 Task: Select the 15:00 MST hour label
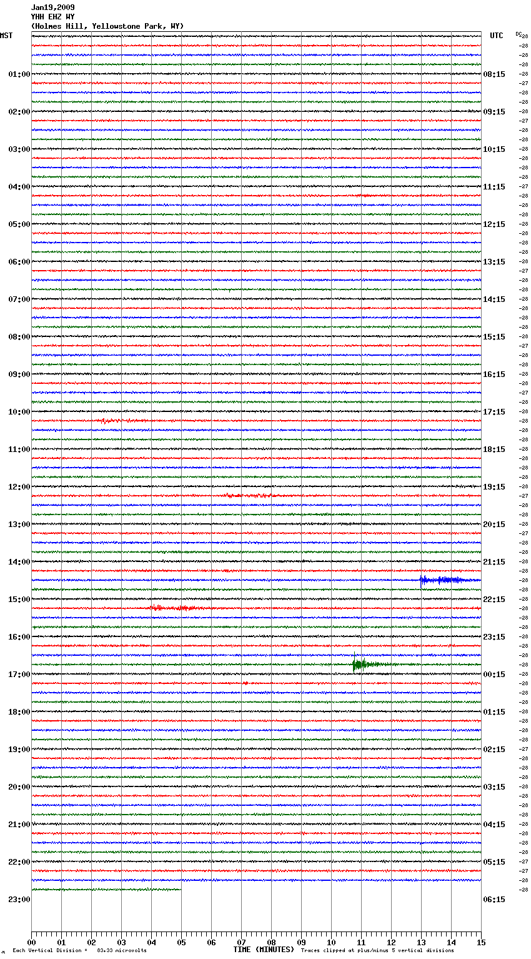click(x=19, y=600)
